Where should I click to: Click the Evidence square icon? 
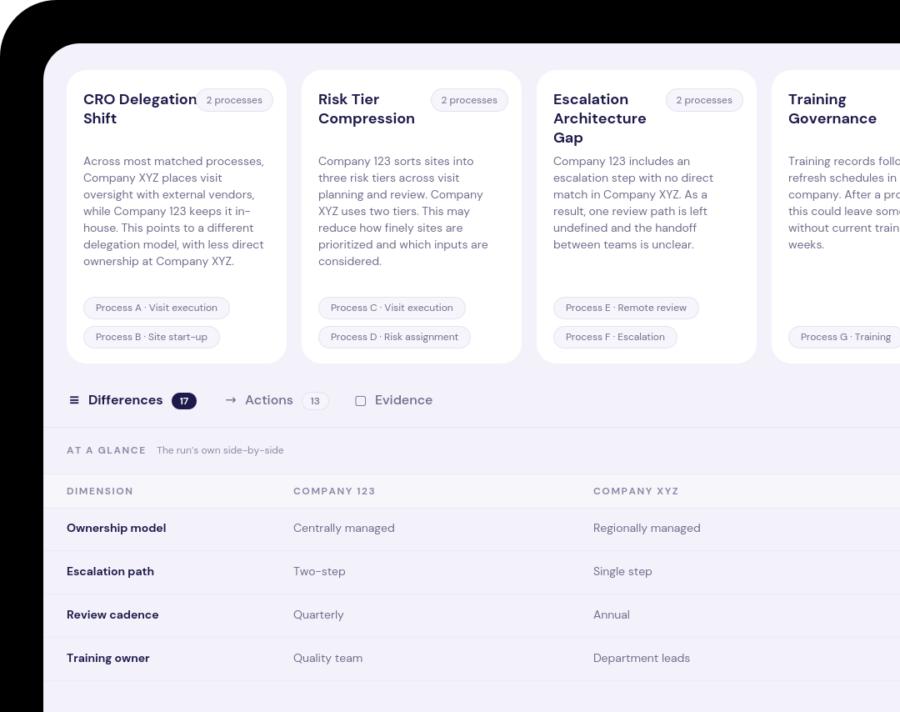361,401
